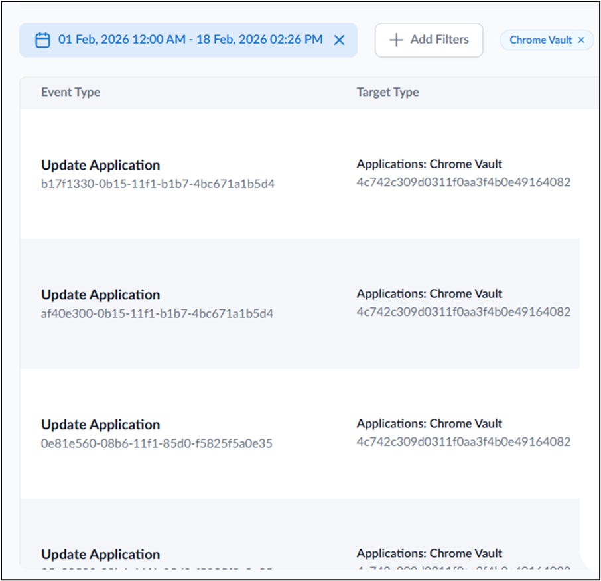Image resolution: width=601 pixels, height=581 pixels.
Task: Clear the date range filter with X
Action: pyautogui.click(x=339, y=40)
